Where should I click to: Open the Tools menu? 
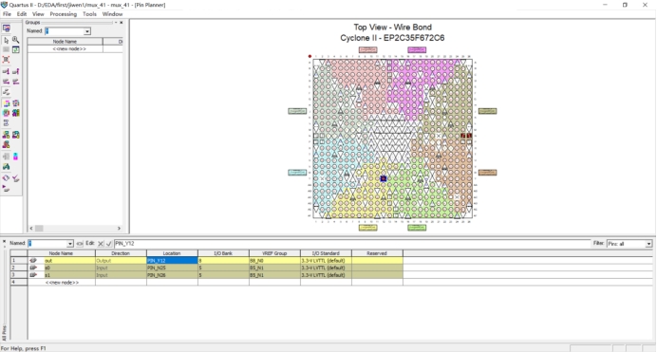[89, 14]
